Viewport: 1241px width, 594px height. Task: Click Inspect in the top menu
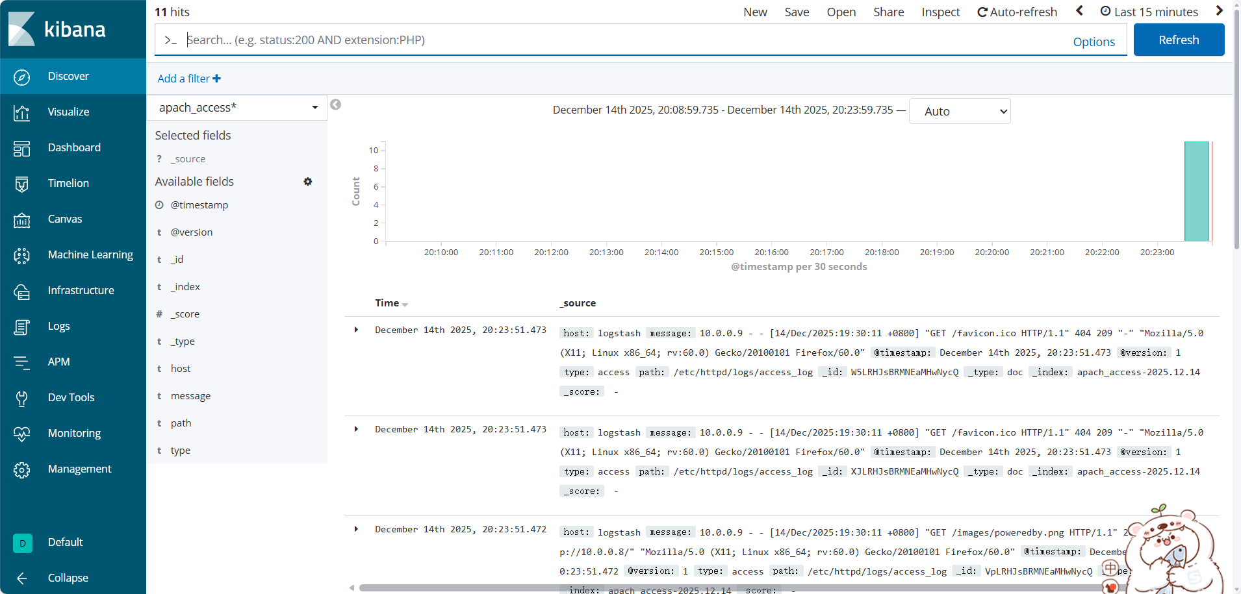[x=941, y=12]
